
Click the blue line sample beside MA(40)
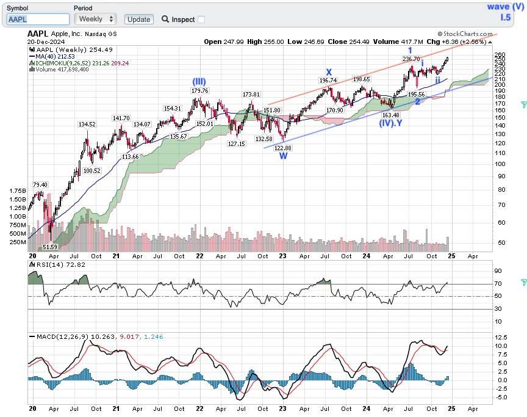pyautogui.click(x=32, y=57)
